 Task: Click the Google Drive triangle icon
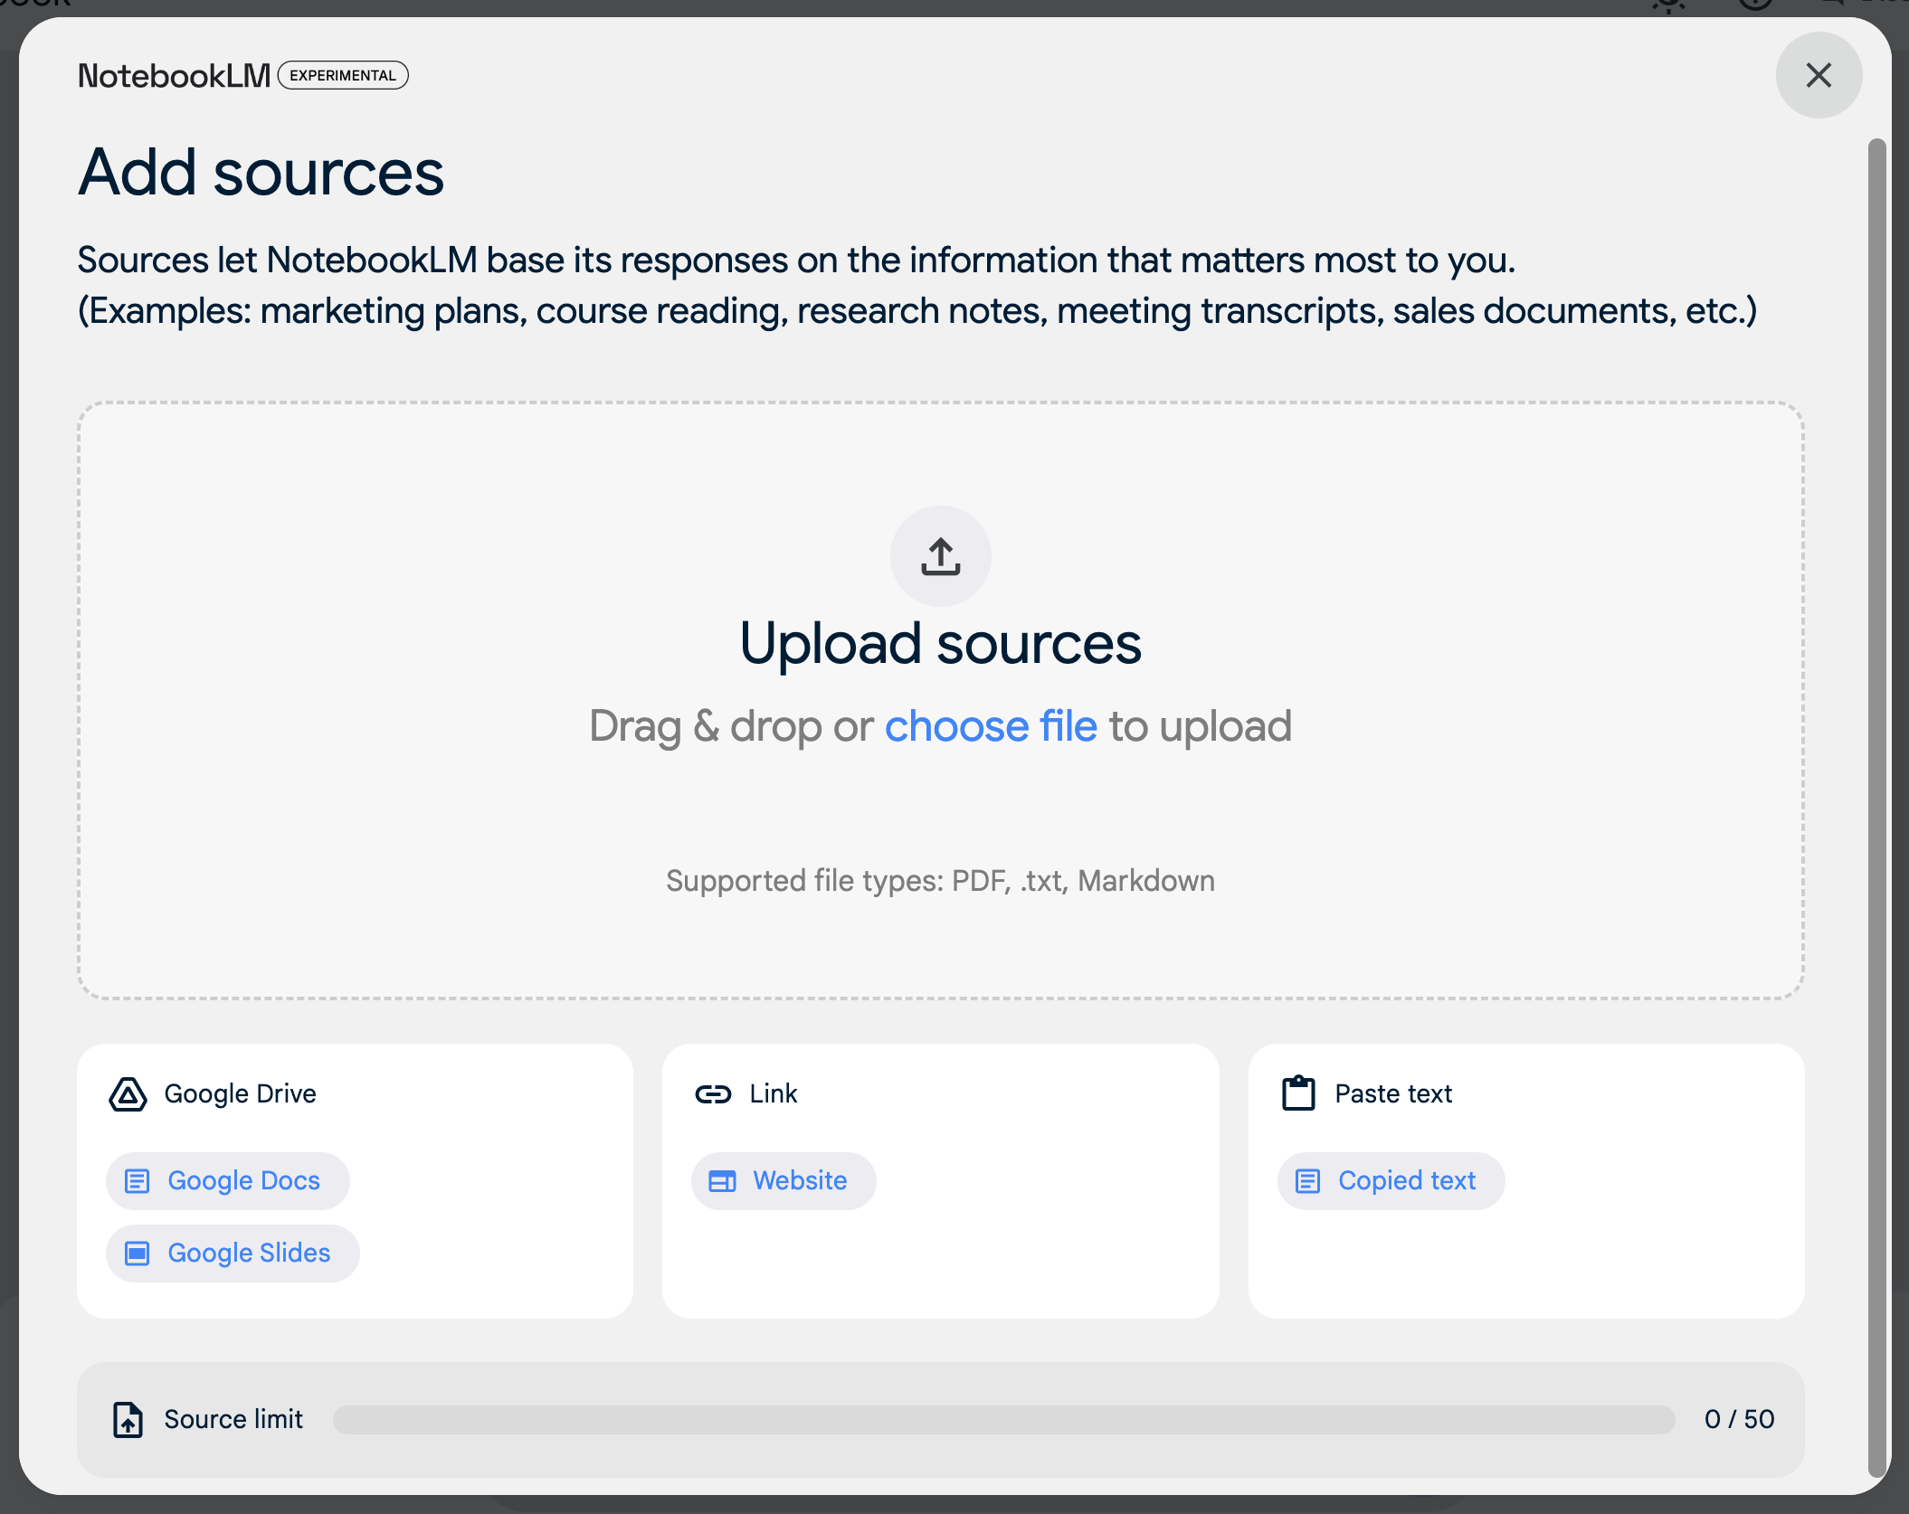point(128,1094)
